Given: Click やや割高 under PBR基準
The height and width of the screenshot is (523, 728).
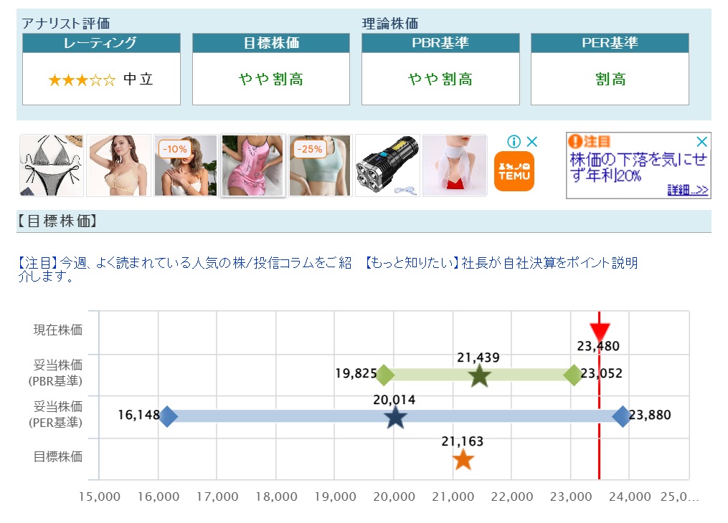Looking at the screenshot, I should coord(440,80).
